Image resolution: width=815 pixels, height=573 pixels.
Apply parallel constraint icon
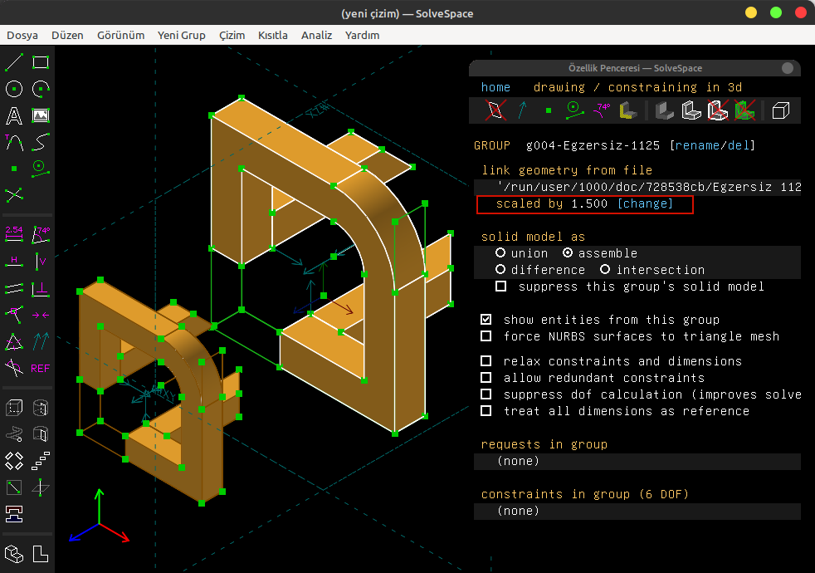tap(14, 288)
